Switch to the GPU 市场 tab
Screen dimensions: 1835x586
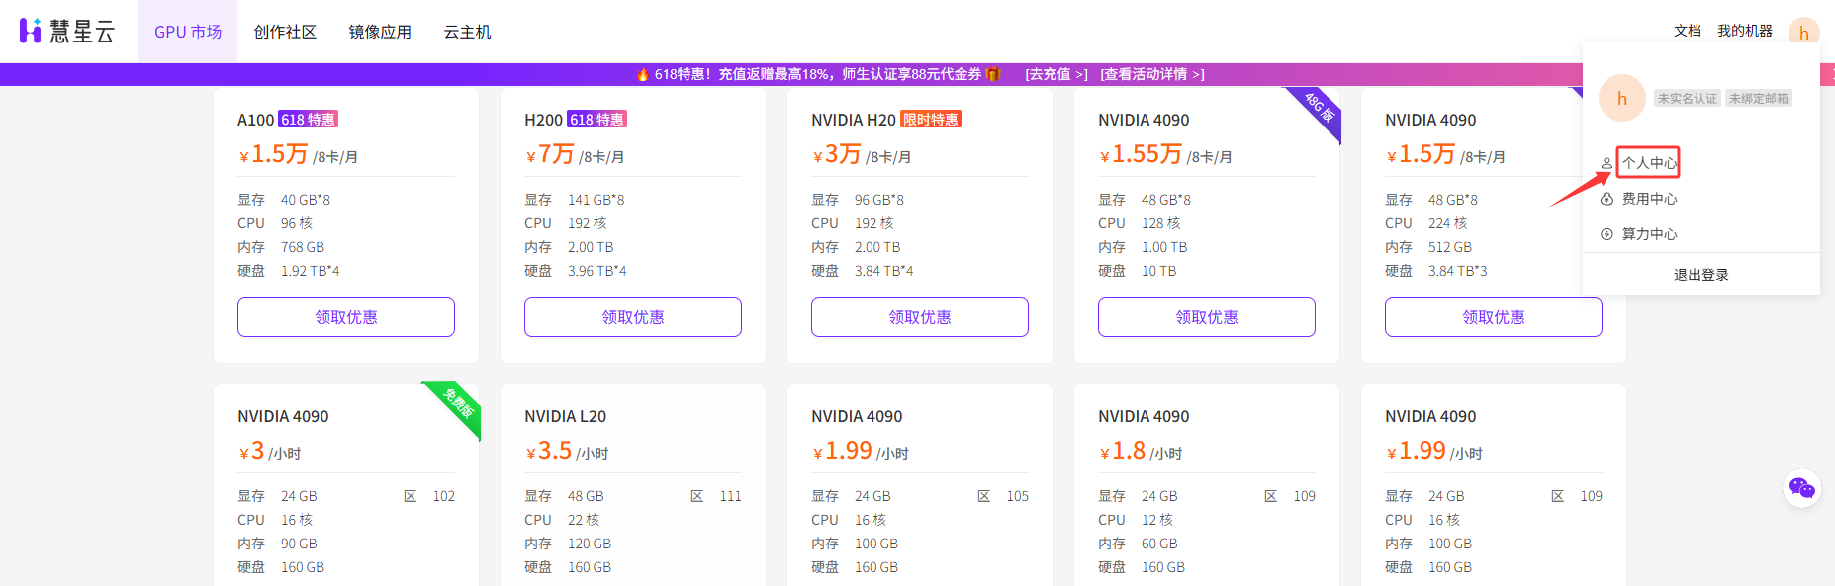188,32
